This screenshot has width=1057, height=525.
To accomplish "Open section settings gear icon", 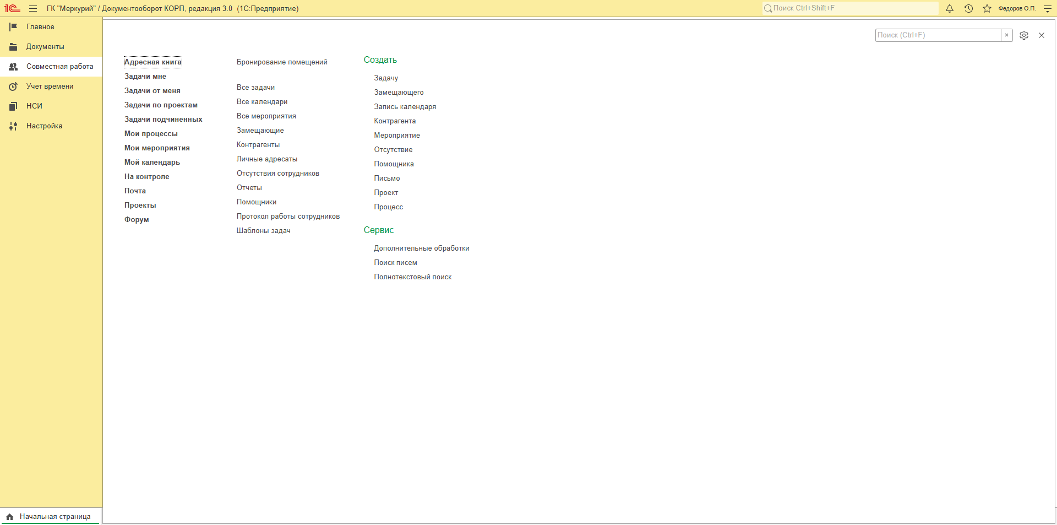I will [x=1024, y=35].
